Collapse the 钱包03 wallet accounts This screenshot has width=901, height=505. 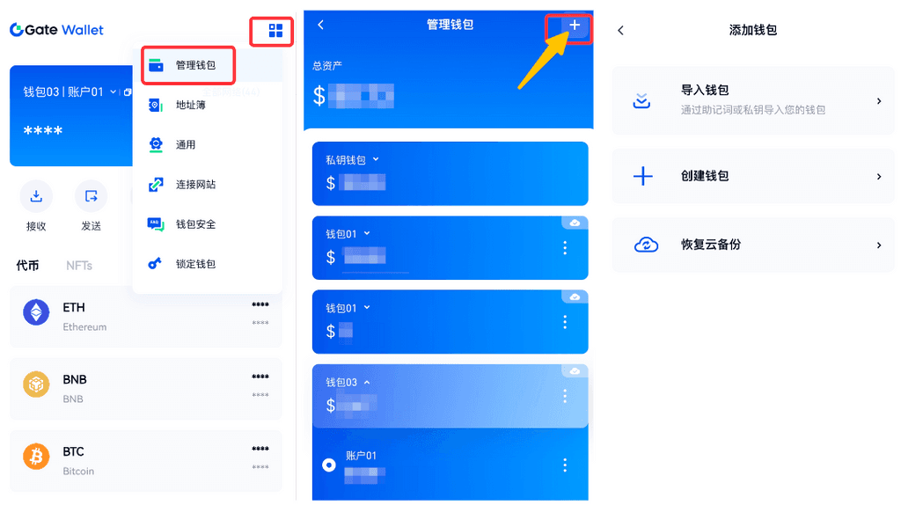pyautogui.click(x=367, y=382)
